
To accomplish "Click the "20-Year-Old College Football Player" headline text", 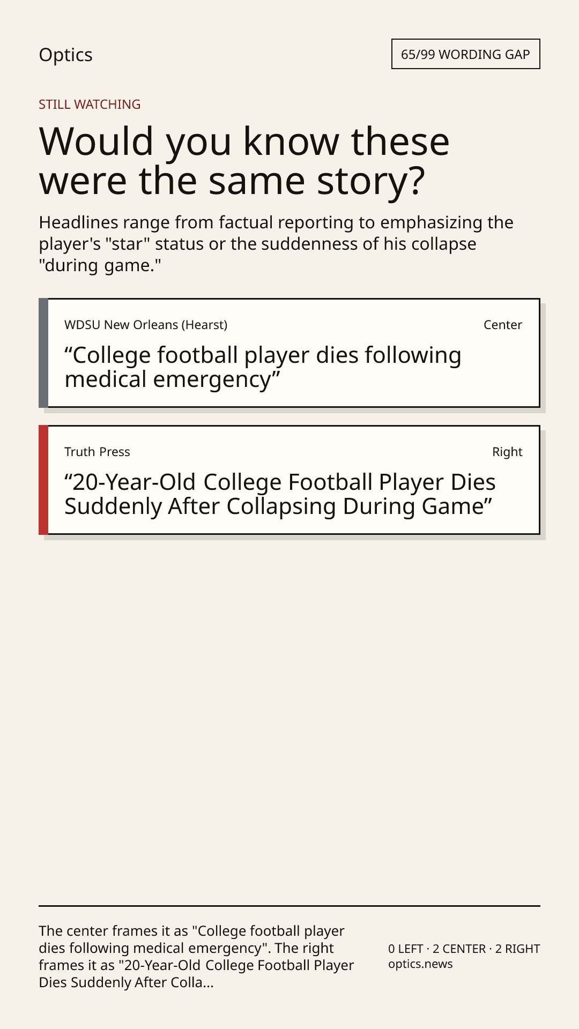I will [x=280, y=494].
